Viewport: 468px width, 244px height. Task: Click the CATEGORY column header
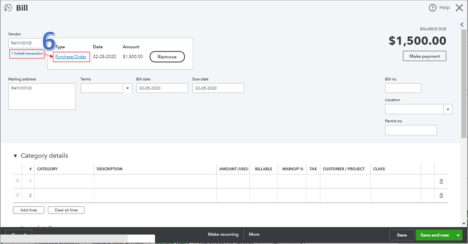47,169
